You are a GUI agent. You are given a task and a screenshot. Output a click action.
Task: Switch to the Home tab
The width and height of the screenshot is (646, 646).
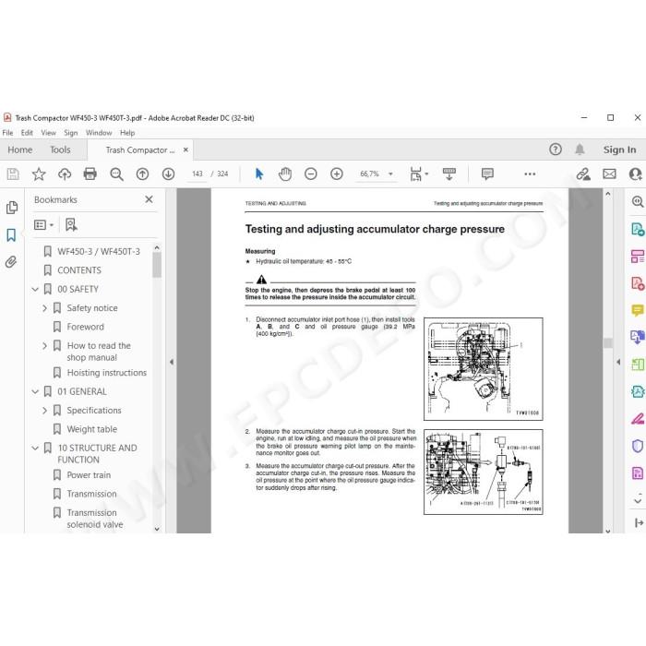coord(19,150)
